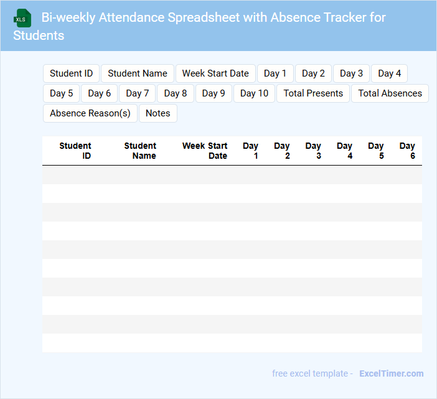The height and width of the screenshot is (399, 437).
Task: Click the Week Start Date tag
Action: pyautogui.click(x=215, y=73)
